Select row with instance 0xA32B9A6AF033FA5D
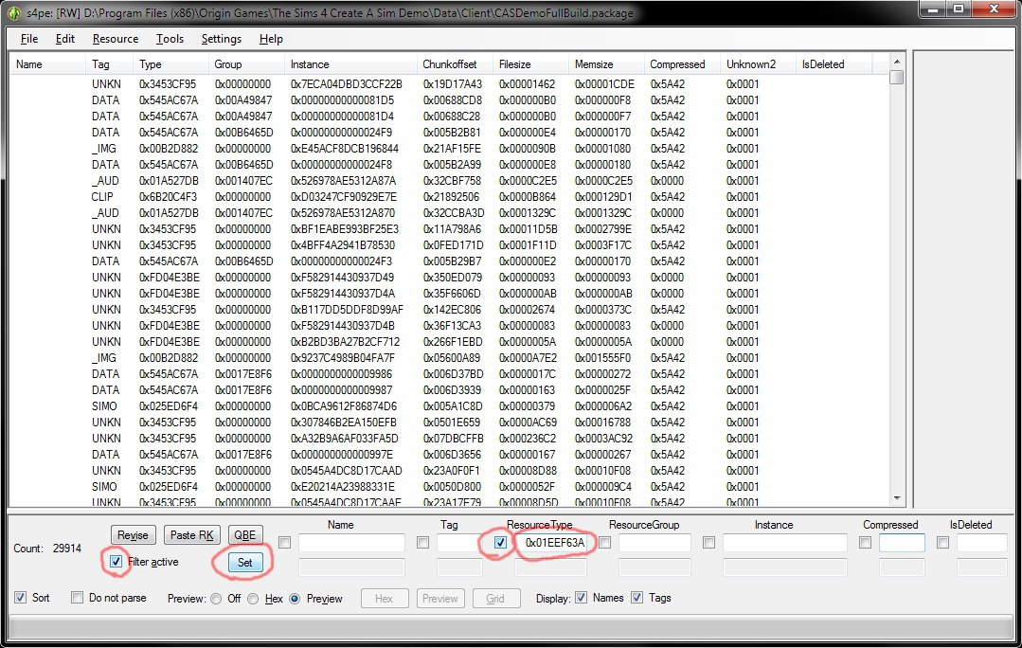The width and height of the screenshot is (1022, 648). [x=450, y=439]
